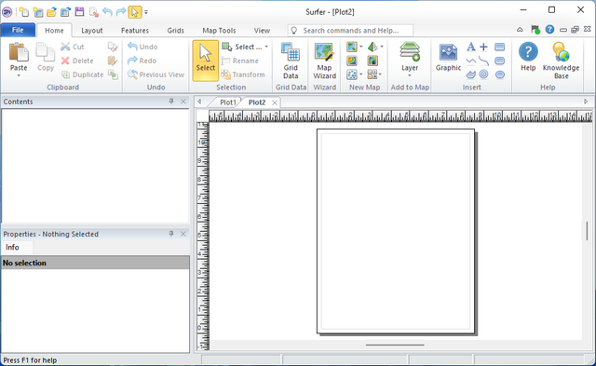Toggle auto-hide pin on Contents panel
Viewport: 596px width, 366px height.
pos(171,102)
